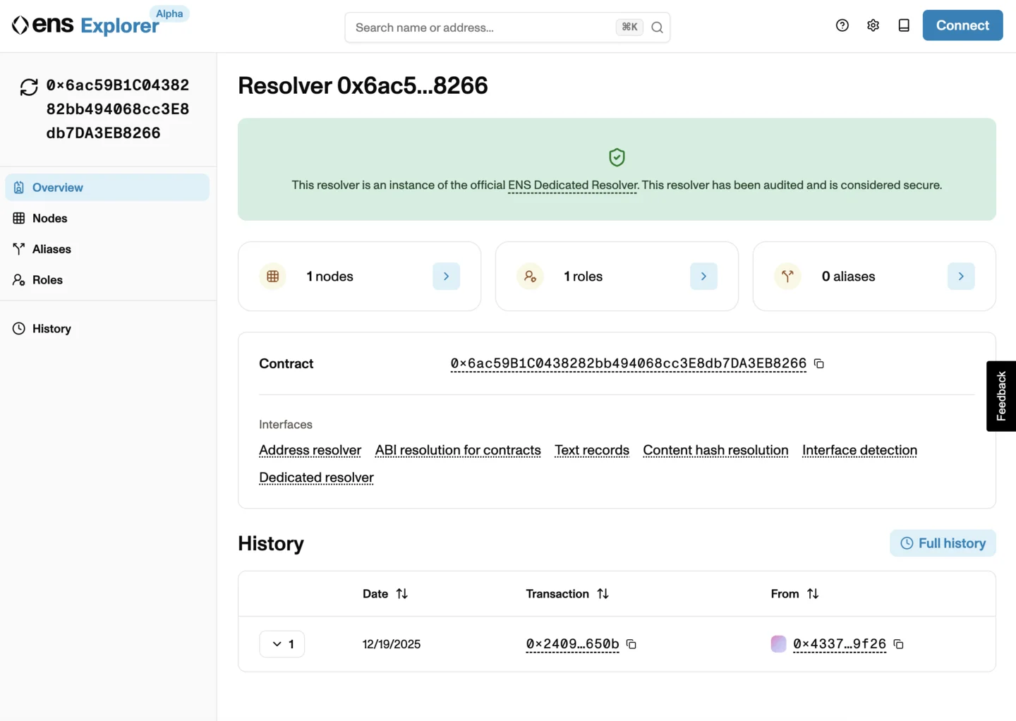Image resolution: width=1016 pixels, height=721 pixels.
Task: Open the Feedback panel
Action: tap(1000, 396)
